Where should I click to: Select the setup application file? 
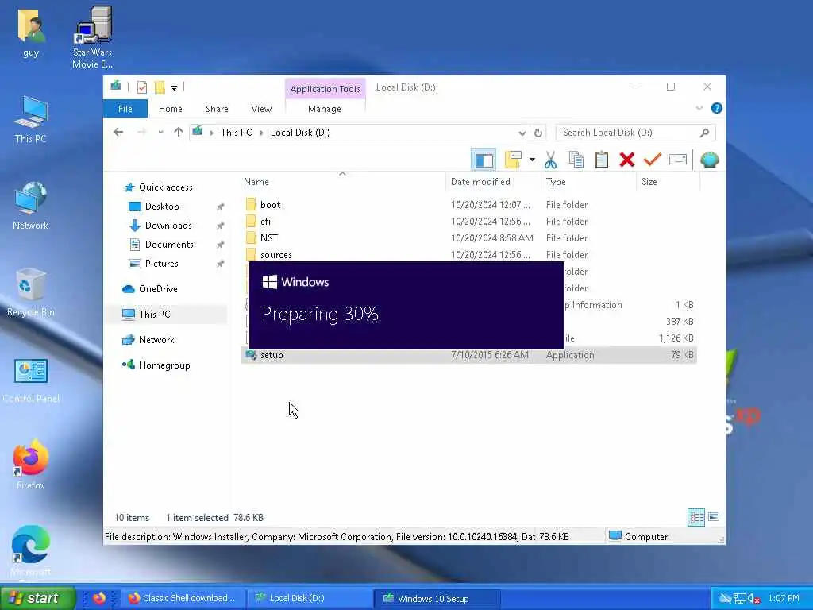[468, 355]
